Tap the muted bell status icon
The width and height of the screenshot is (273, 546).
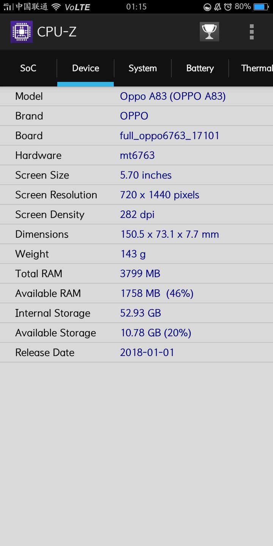pyautogui.click(x=218, y=7)
